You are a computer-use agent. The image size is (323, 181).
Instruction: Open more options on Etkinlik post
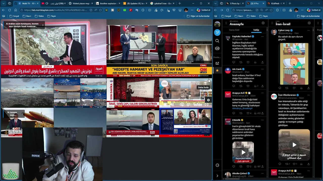pyautogui.click(x=262, y=120)
